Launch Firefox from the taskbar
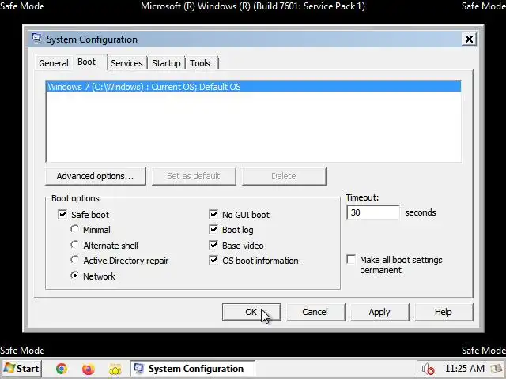 coord(88,369)
